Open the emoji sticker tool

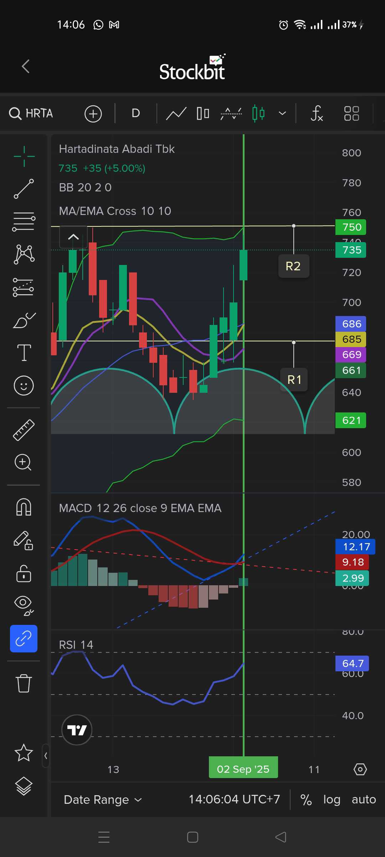point(24,386)
